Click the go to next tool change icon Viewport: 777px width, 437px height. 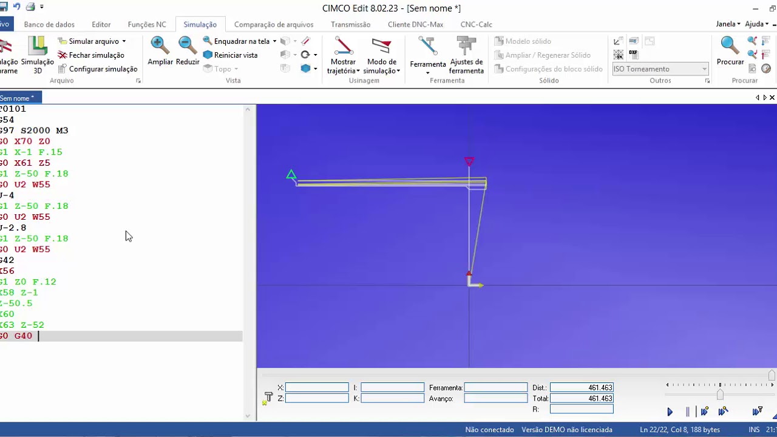(x=766, y=41)
